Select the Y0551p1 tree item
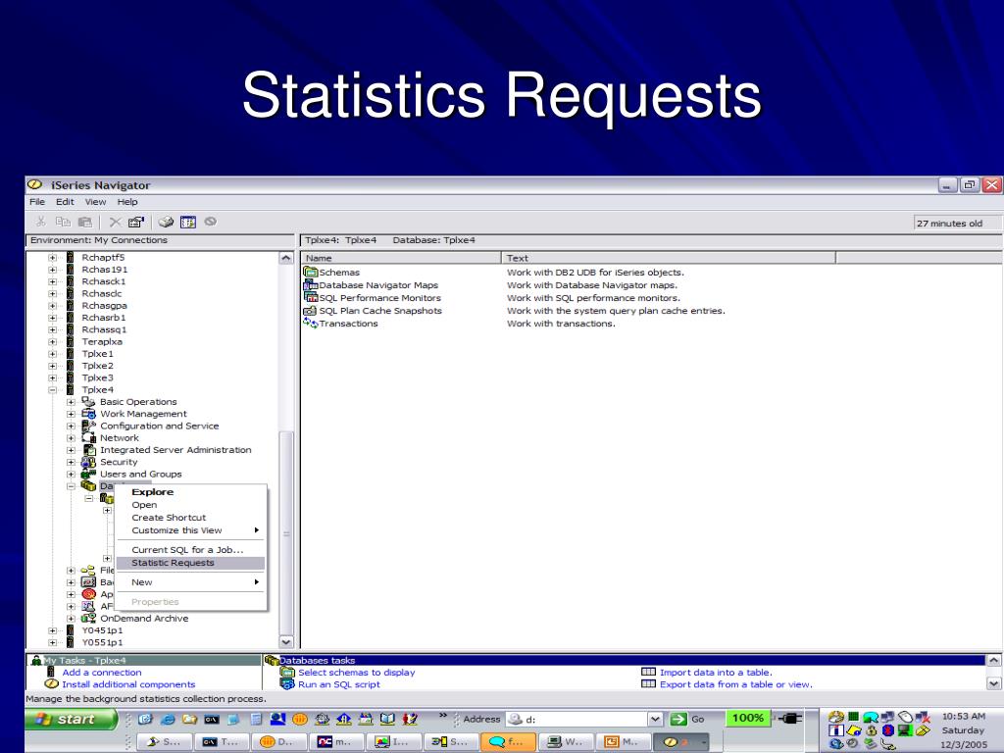The image size is (1004, 753). pos(102,642)
